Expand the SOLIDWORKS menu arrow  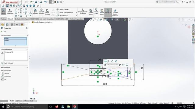click(x=20, y=2)
